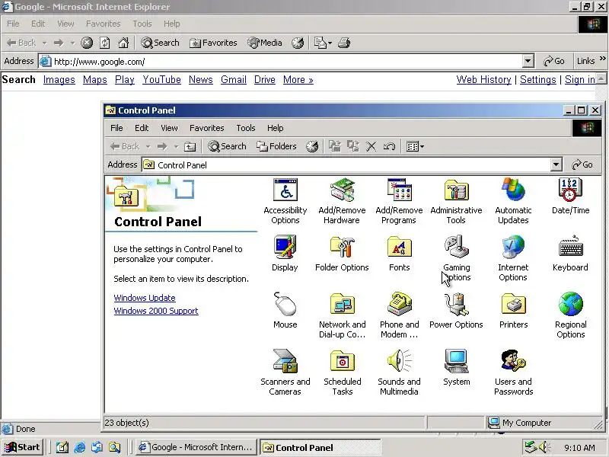Image resolution: width=609 pixels, height=457 pixels.
Task: Open the Phone and Modem options icon
Action: [399, 315]
